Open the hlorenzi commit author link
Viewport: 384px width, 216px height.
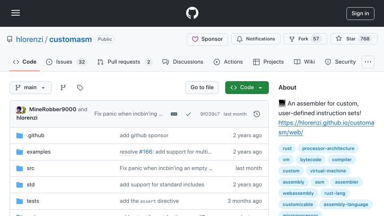[27, 118]
